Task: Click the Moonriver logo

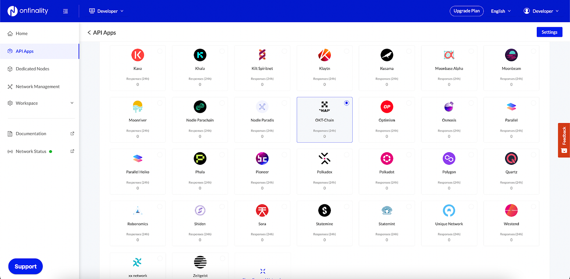Action: tap(138, 107)
